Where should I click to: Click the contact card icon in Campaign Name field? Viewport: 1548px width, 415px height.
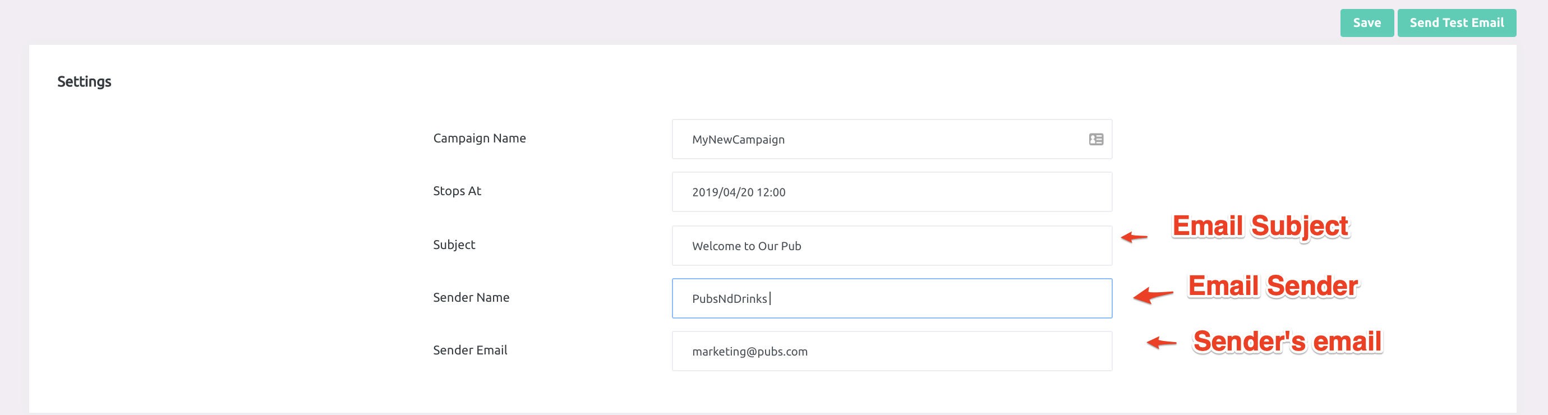click(x=1095, y=139)
